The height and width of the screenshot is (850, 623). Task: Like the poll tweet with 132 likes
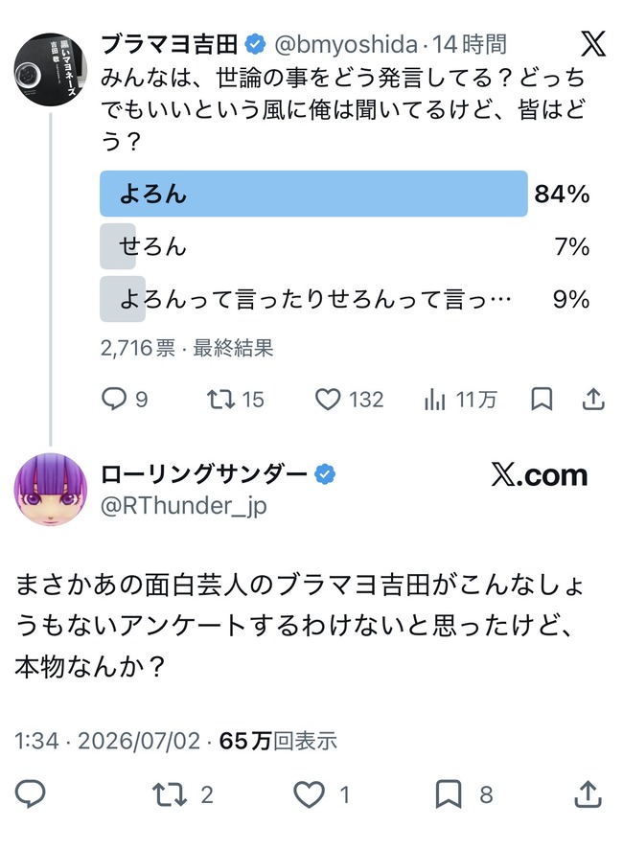point(328,400)
